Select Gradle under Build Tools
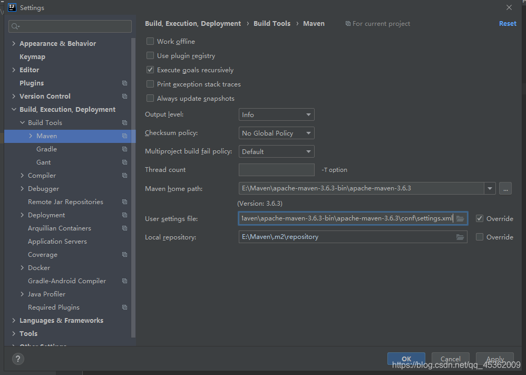Image resolution: width=526 pixels, height=375 pixels. tap(46, 149)
